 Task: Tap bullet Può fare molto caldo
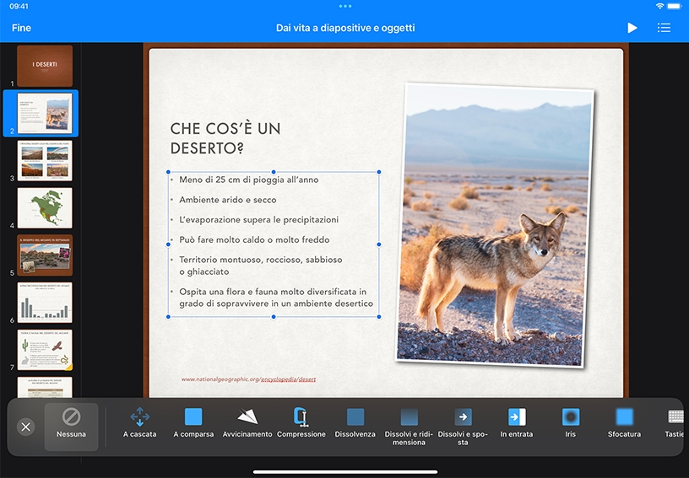(x=254, y=240)
